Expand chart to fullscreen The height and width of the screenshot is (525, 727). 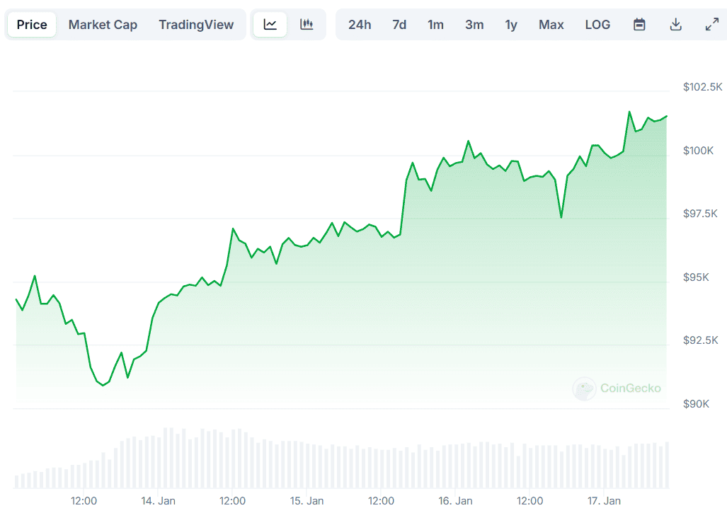[x=711, y=25]
